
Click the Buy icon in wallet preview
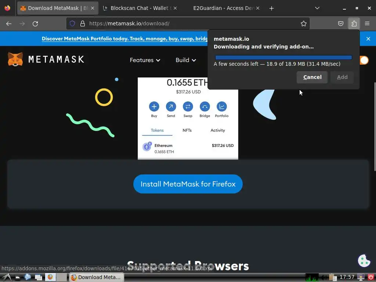[x=154, y=106]
